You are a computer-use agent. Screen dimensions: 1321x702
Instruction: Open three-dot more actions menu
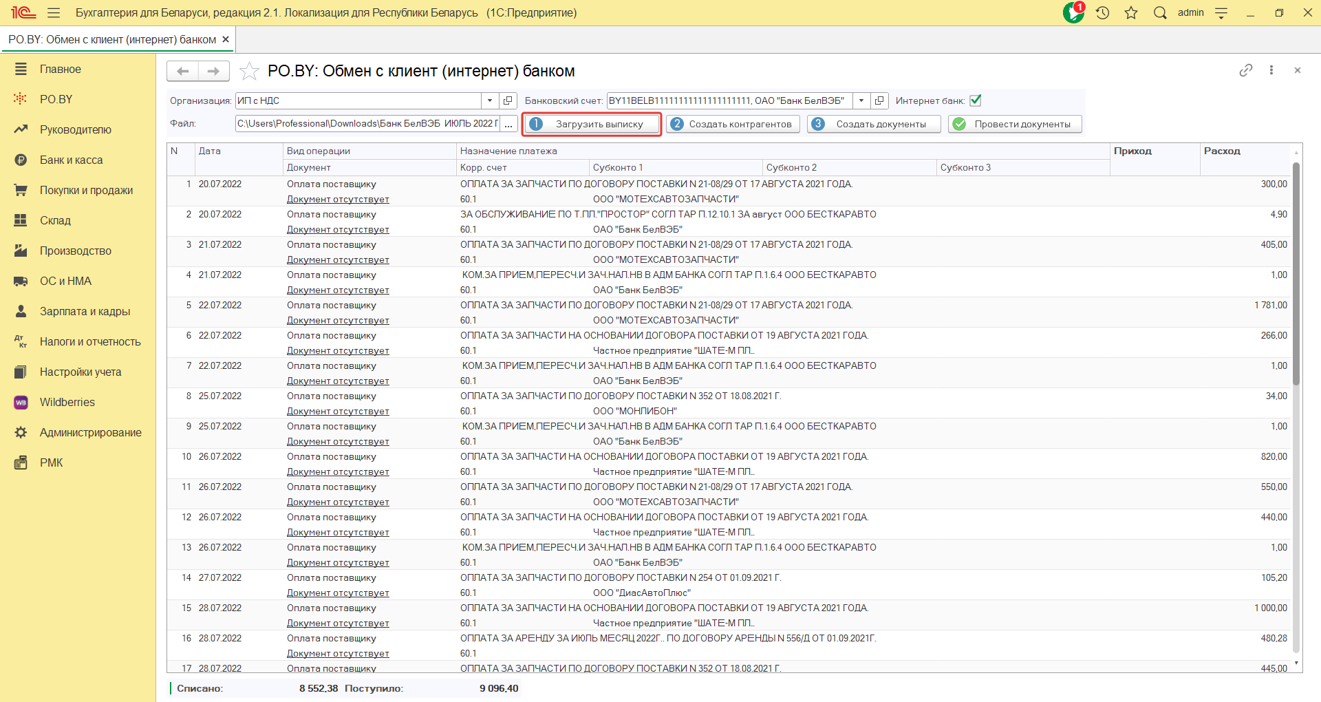pyautogui.click(x=1271, y=70)
